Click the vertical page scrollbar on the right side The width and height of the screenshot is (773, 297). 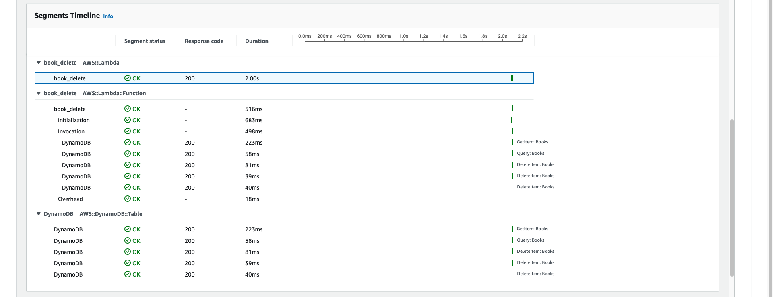732,197
